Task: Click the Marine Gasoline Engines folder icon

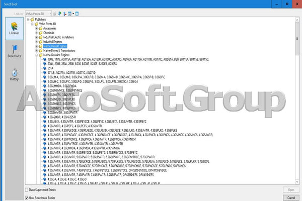Action: coord(41,55)
